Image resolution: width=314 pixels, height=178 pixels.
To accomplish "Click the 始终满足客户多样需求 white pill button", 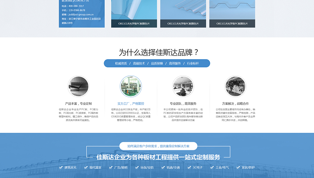I will pos(158,146).
